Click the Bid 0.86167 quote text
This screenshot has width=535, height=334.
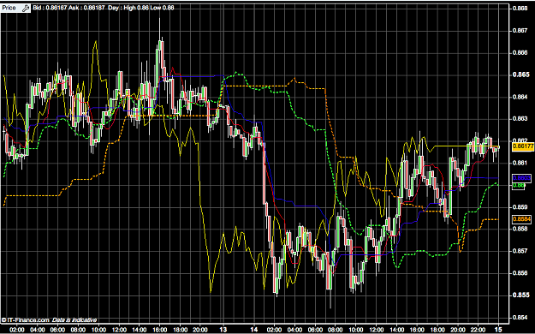tap(50, 8)
